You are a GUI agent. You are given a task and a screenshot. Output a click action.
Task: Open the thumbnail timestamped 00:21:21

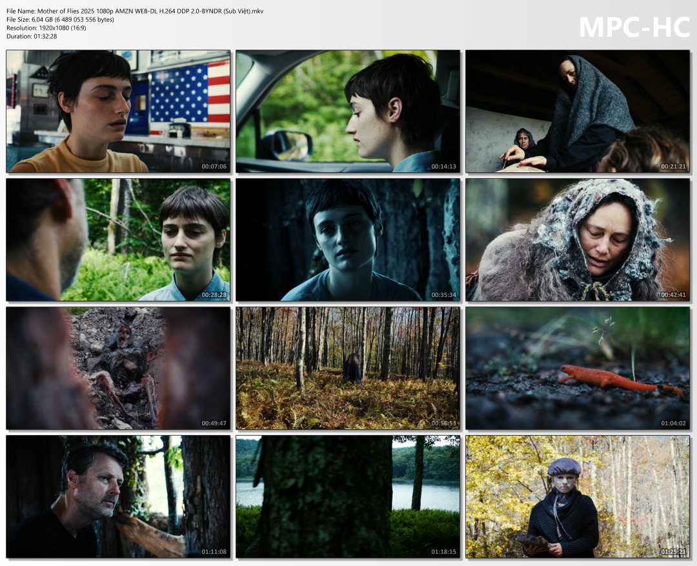578,111
